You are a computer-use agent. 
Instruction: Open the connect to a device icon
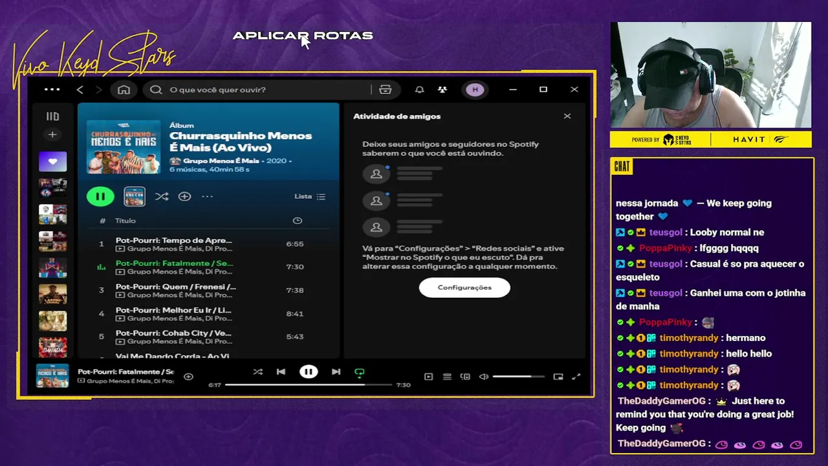coord(465,377)
